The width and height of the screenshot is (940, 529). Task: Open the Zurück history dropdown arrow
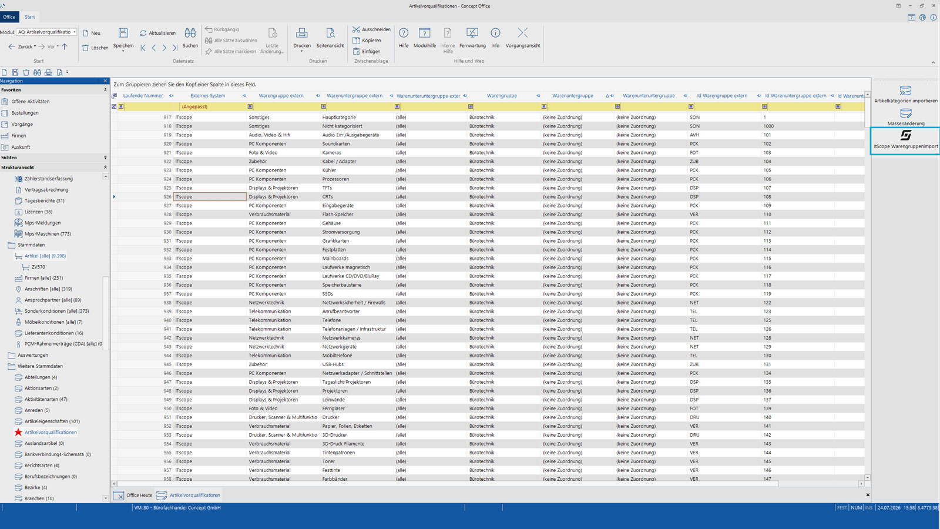pos(35,46)
